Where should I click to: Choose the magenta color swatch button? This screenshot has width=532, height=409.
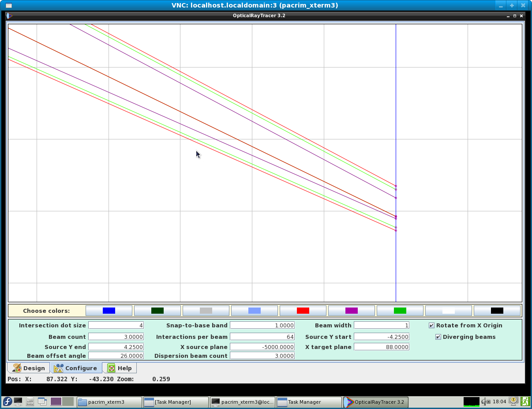pyautogui.click(x=352, y=311)
